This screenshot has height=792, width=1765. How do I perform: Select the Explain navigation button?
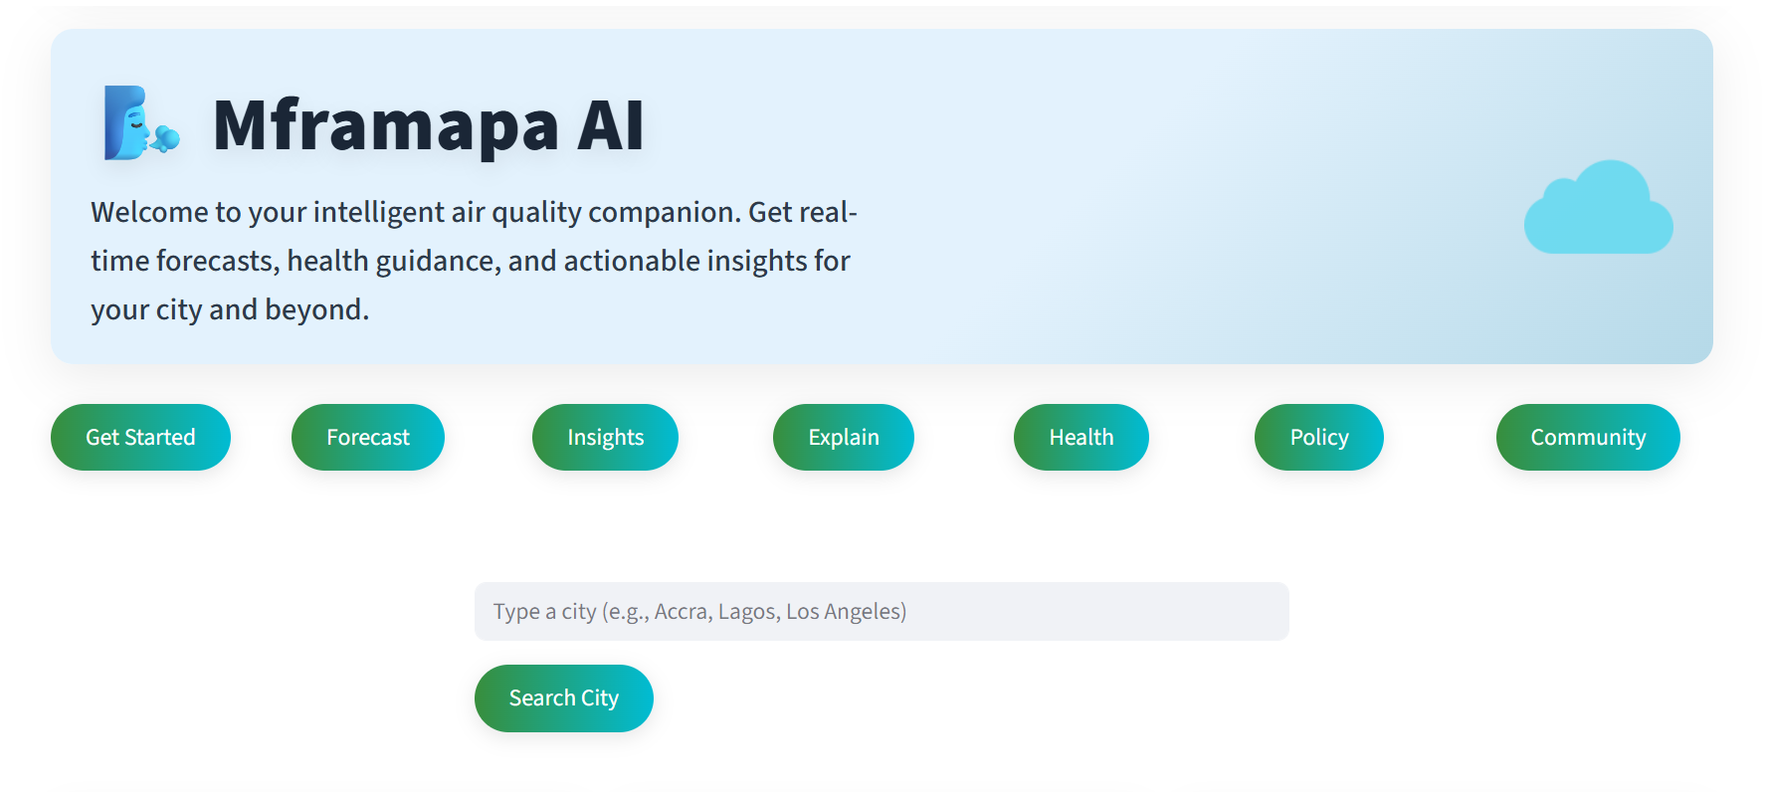pos(843,438)
